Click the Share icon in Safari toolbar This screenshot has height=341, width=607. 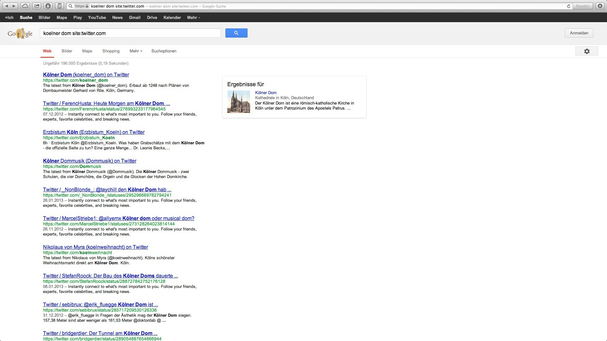point(37,6)
